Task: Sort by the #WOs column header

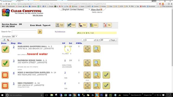Action: coord(79,43)
